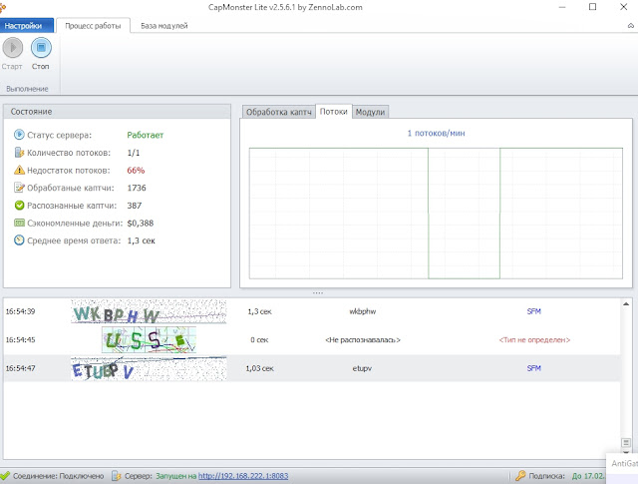
Task: Open the База модулей tab
Action: click(x=163, y=26)
